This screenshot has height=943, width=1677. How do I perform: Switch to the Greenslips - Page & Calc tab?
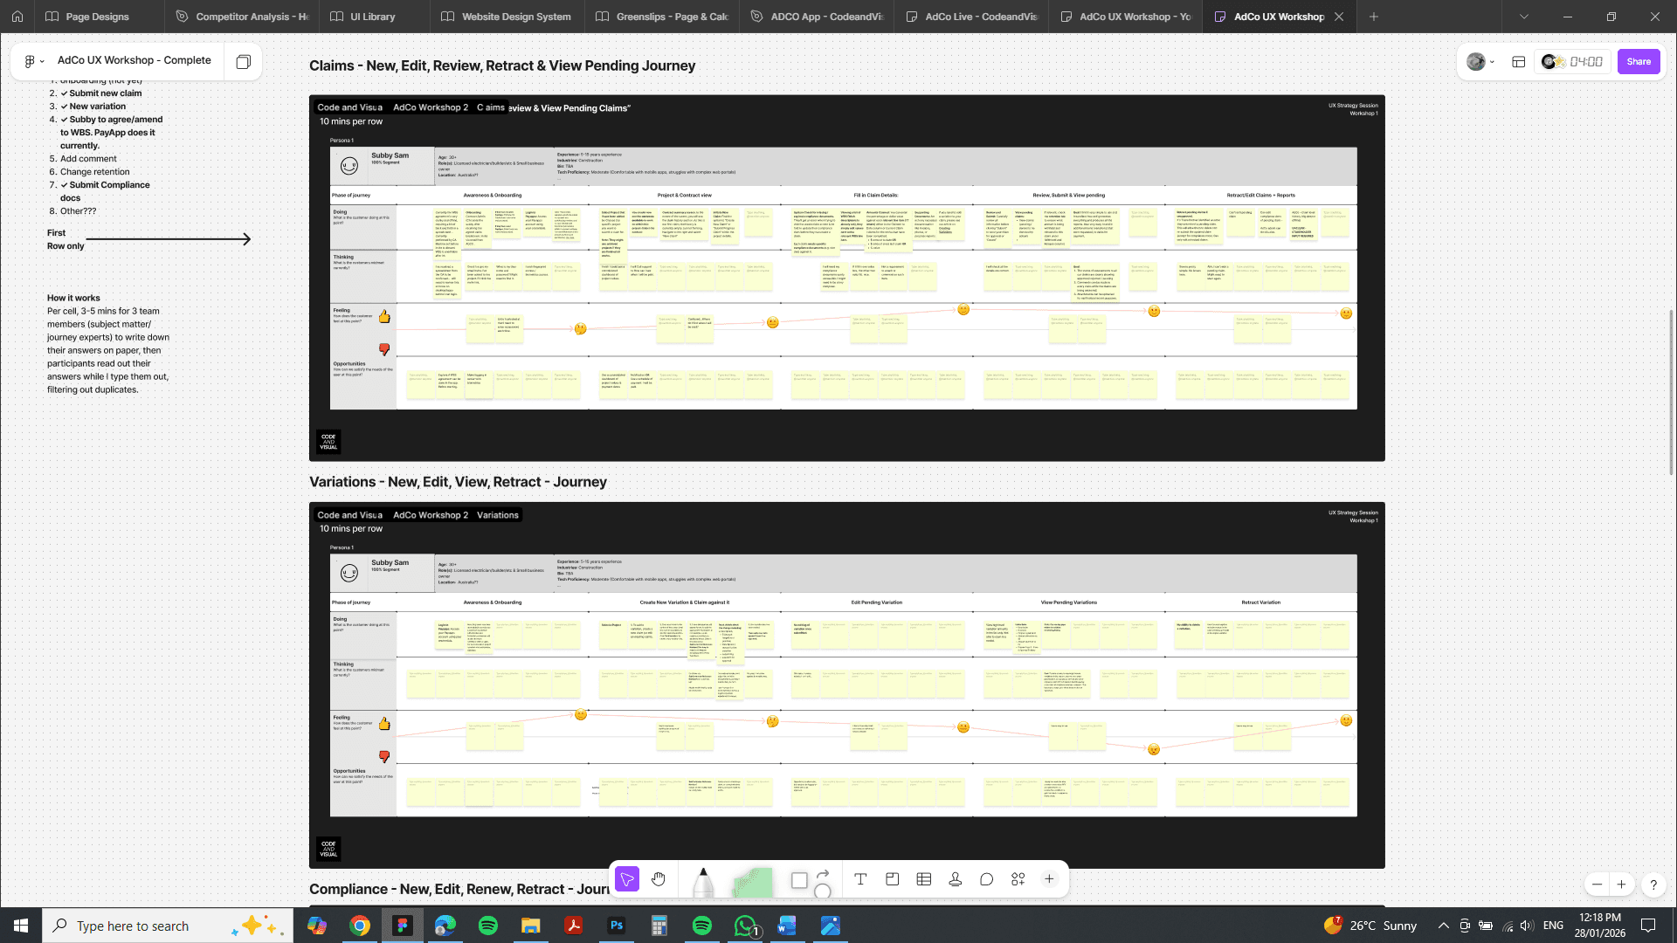(x=661, y=17)
